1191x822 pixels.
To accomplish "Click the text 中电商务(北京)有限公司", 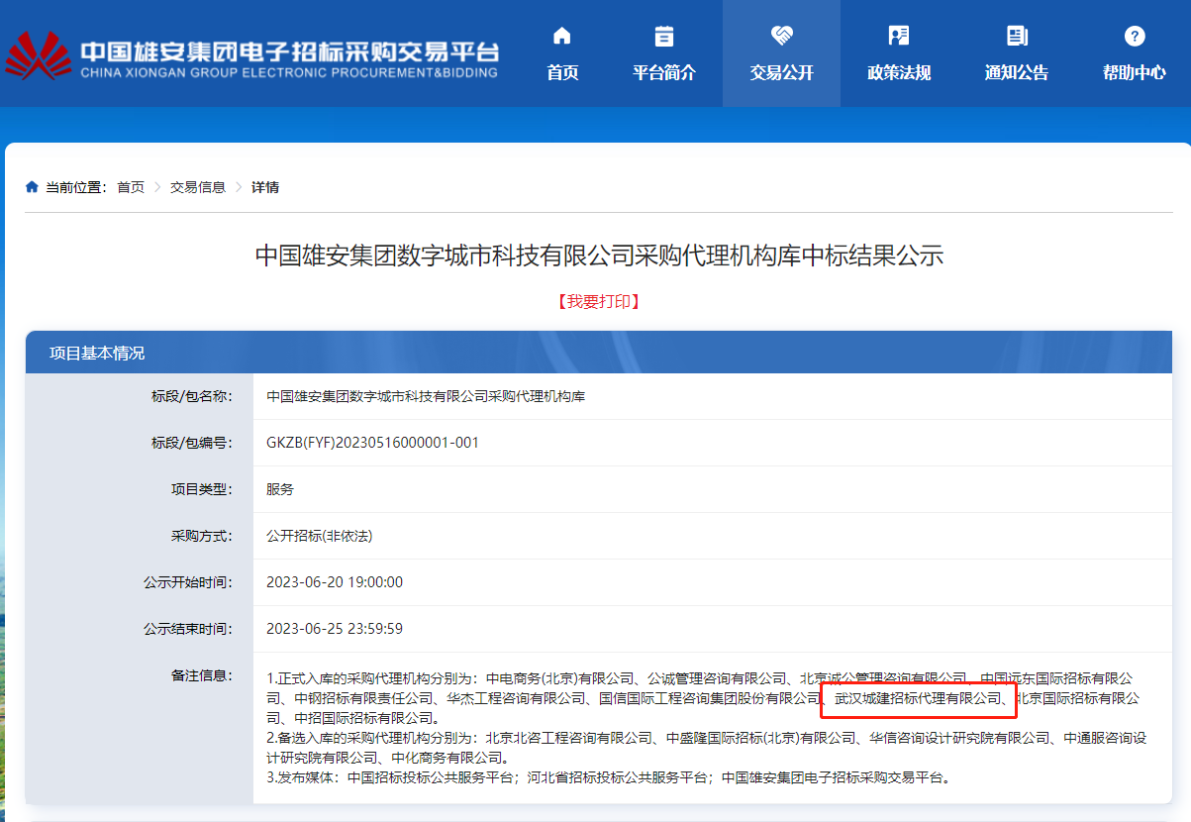I will [559, 678].
